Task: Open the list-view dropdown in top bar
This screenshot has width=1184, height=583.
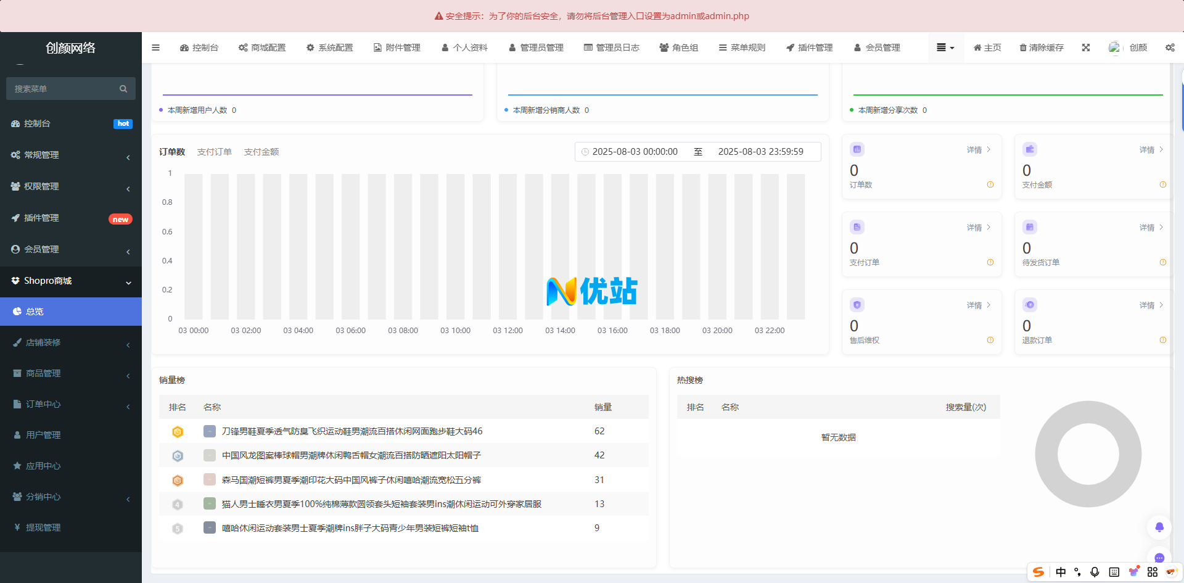Action: [x=945, y=48]
